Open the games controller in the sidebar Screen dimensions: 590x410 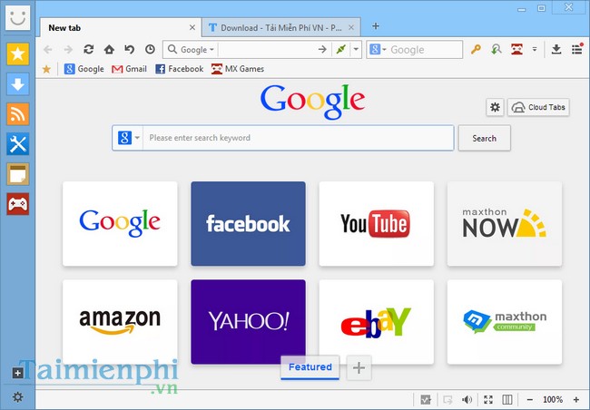17,204
